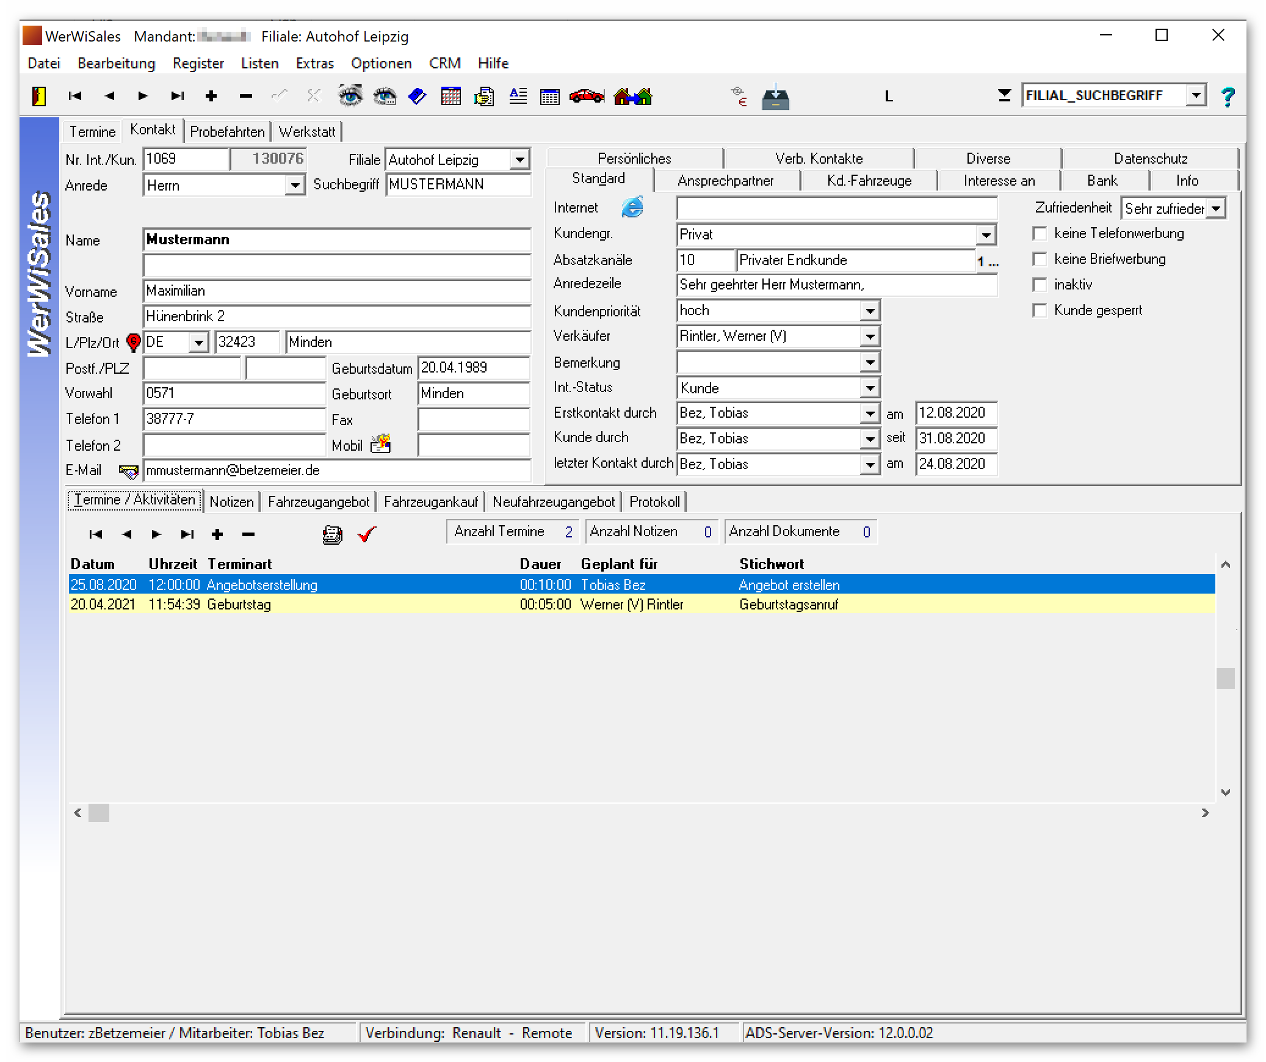Click the red checkmark in Termine toolbar
The image size is (1266, 1062).
367,534
